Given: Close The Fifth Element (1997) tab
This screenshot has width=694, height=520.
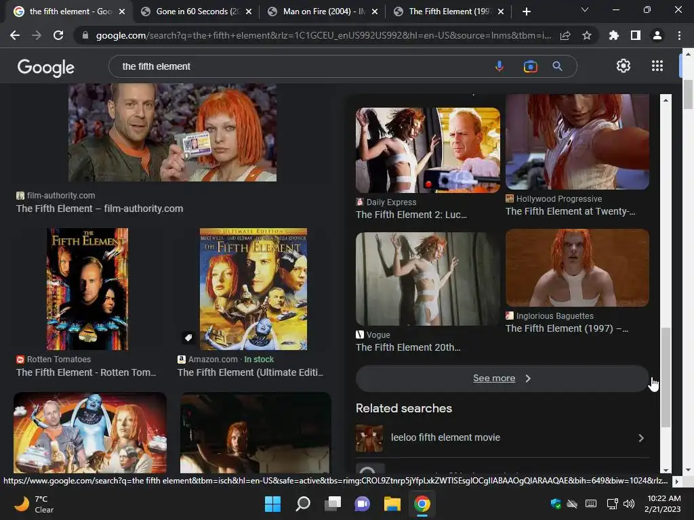Looking at the screenshot, I should (x=501, y=12).
